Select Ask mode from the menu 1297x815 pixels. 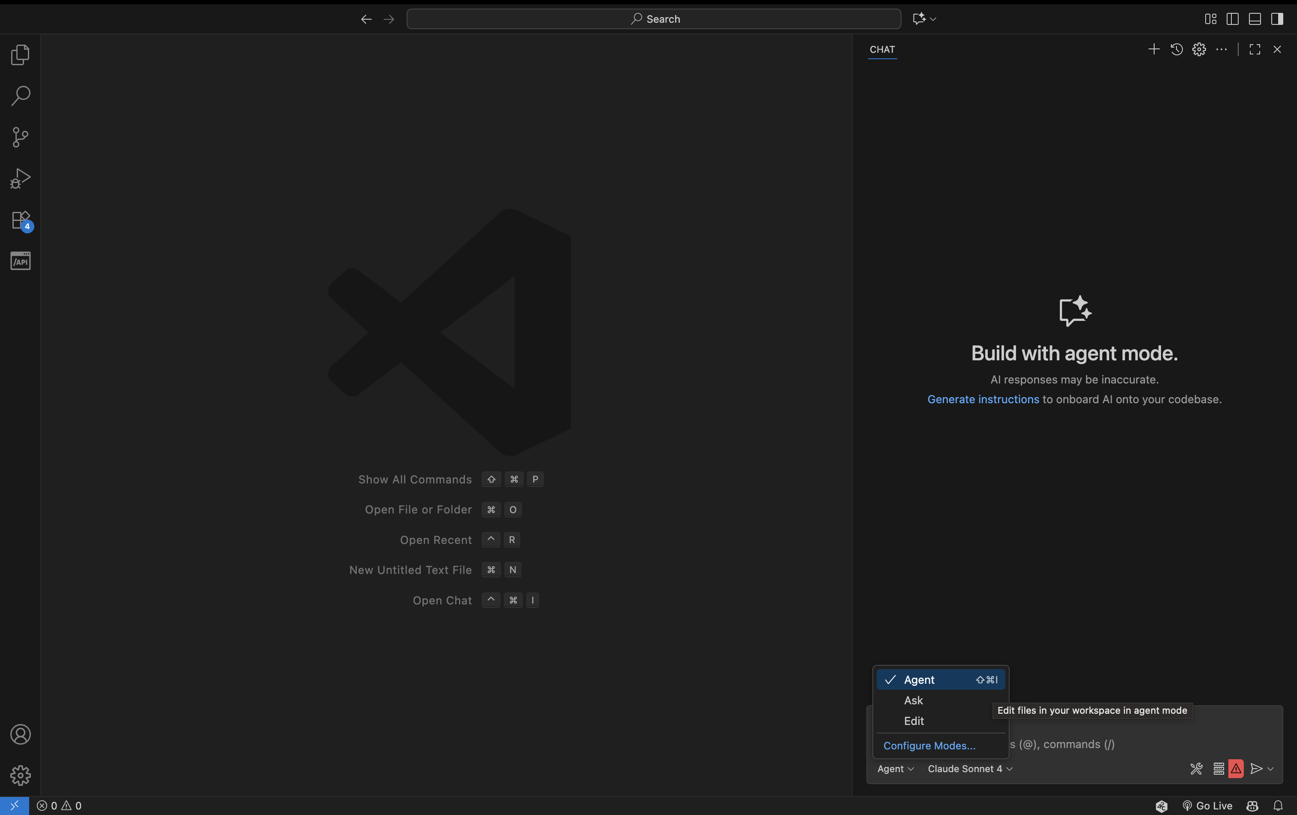click(914, 700)
